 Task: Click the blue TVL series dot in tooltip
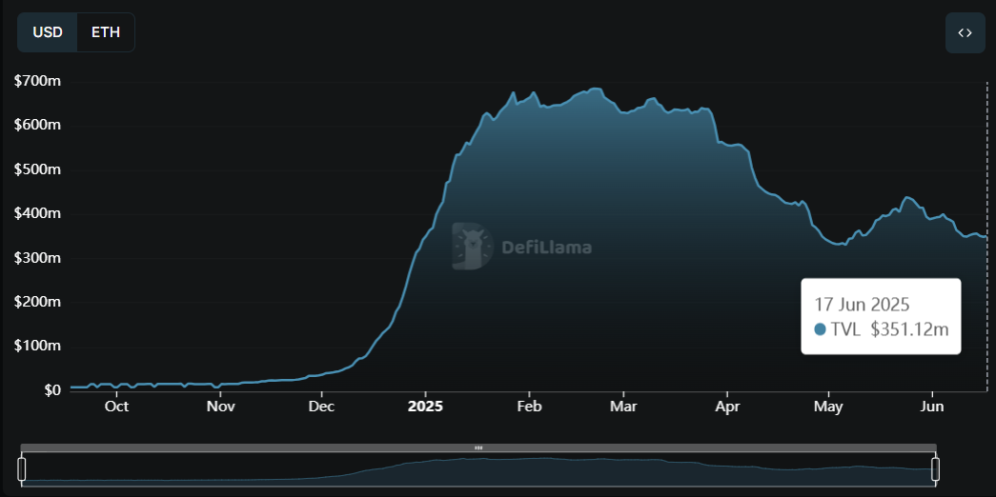[x=820, y=329]
